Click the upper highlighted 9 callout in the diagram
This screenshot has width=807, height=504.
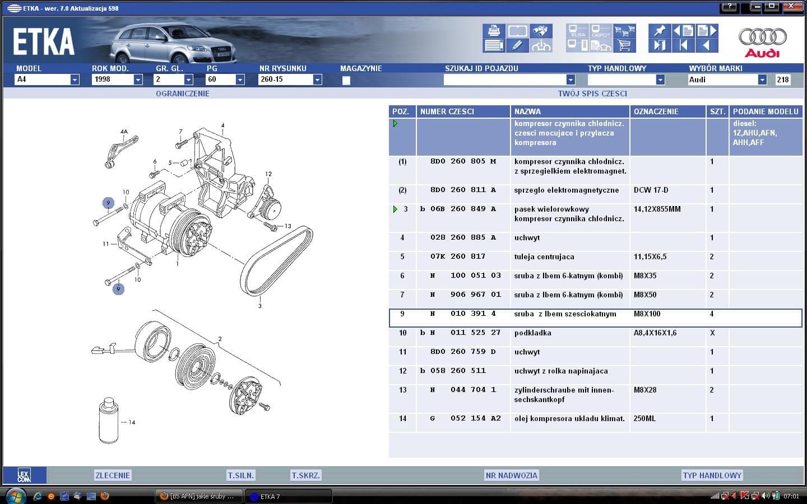[108, 203]
